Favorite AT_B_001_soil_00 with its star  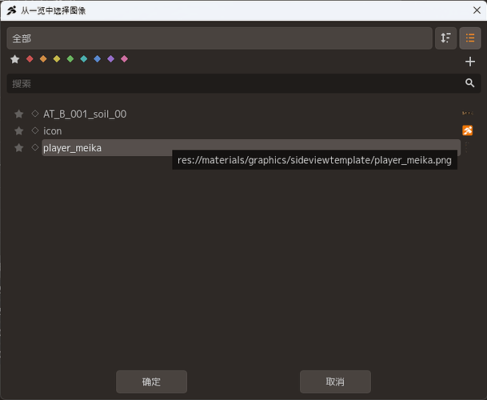[x=19, y=114]
